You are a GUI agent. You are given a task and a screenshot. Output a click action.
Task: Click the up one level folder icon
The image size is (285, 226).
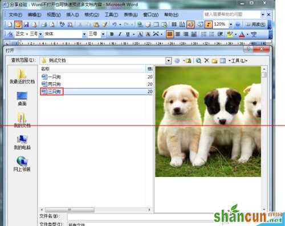(188, 60)
